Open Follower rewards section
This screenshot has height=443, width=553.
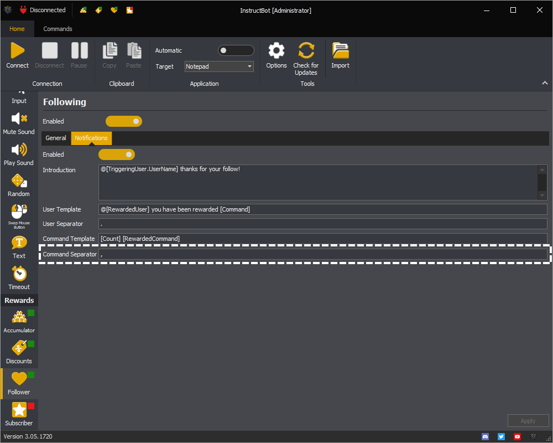point(19,384)
